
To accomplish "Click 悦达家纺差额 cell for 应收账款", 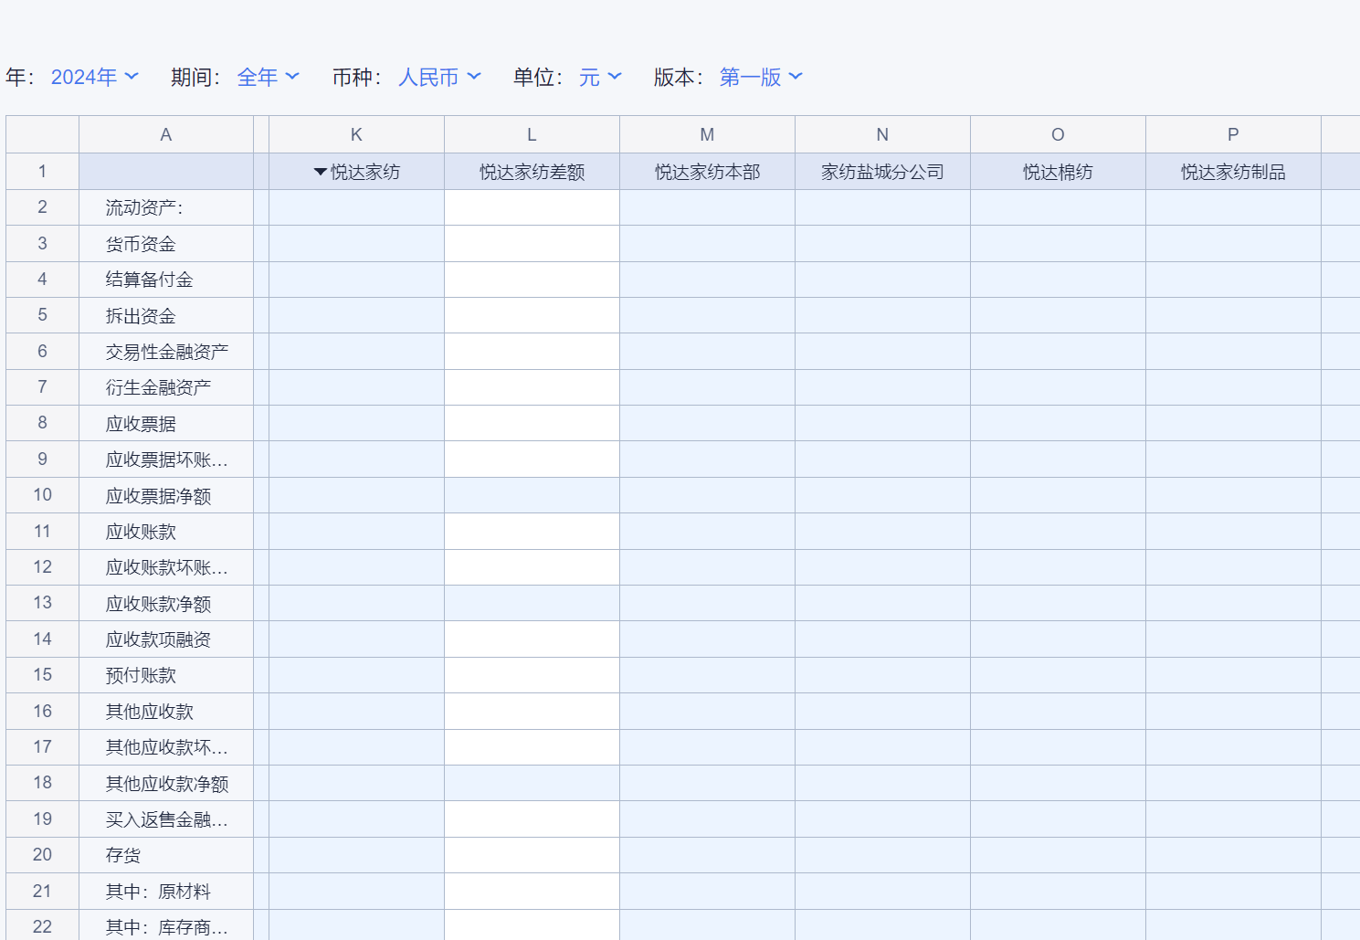I will coord(532,532).
